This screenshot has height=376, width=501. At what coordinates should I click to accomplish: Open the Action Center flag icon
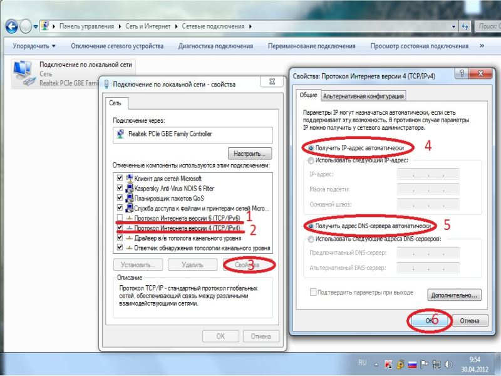(x=425, y=364)
